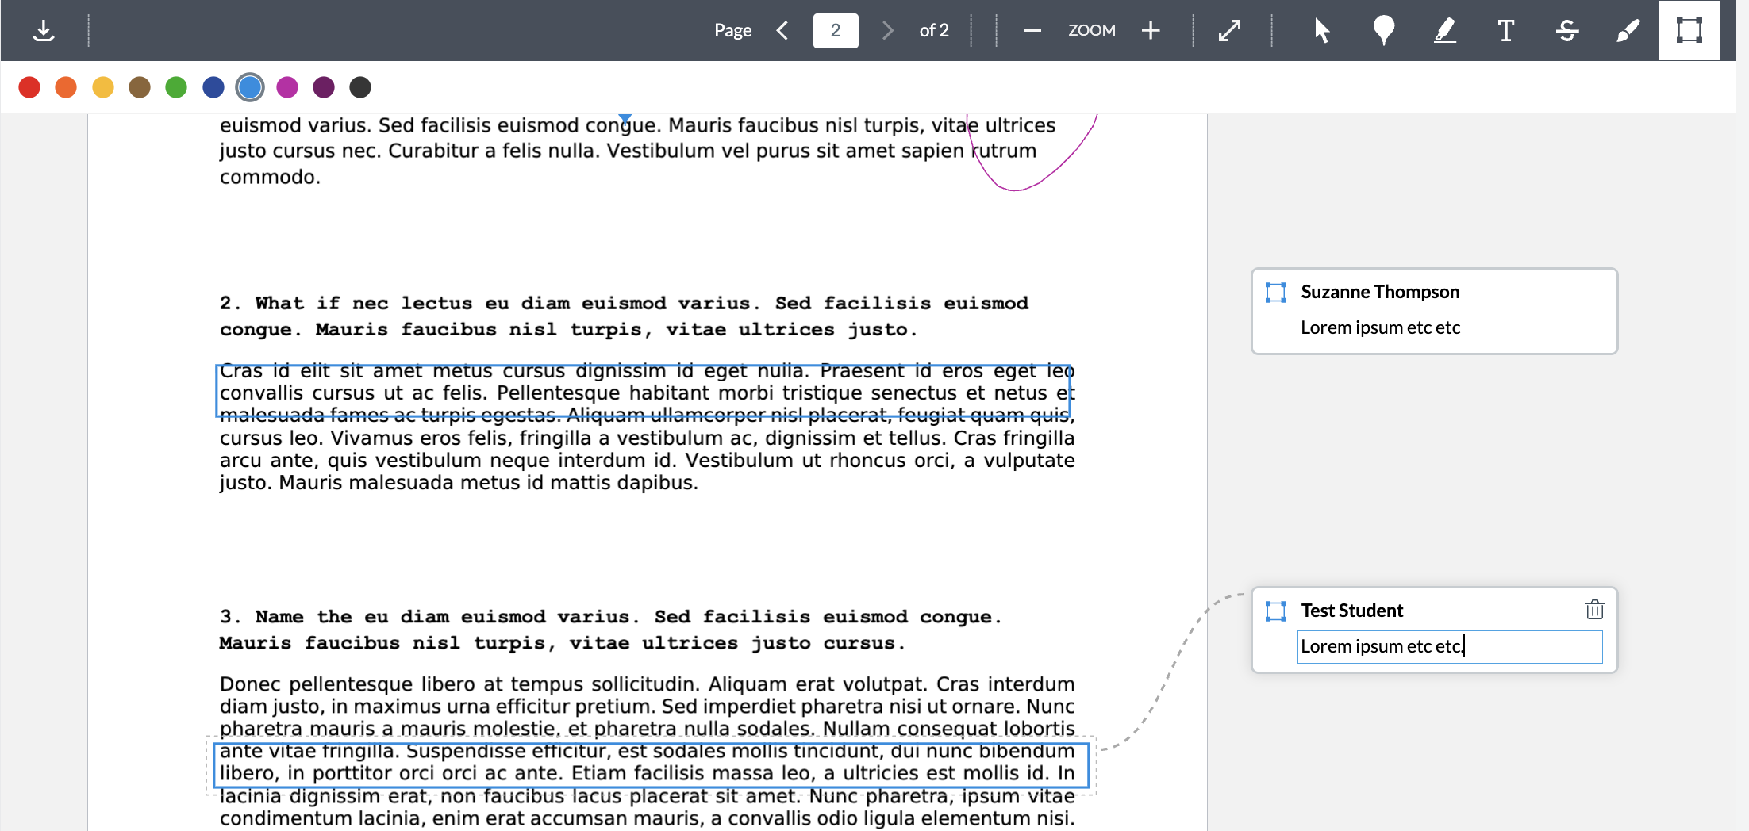Choose the yellow color swatch
Screen dimensions: 1749x831
point(103,87)
